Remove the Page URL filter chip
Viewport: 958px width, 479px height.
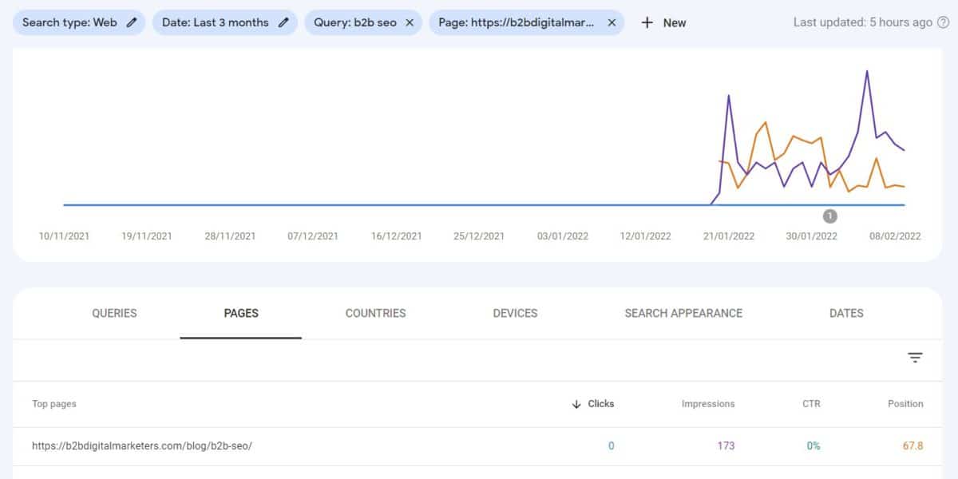point(612,22)
